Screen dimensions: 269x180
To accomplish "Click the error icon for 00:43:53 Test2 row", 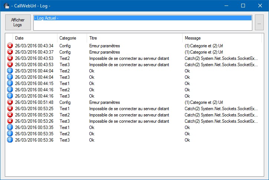I will 10,58.
